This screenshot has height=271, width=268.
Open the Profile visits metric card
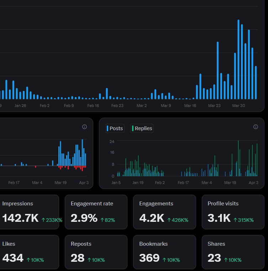(233, 212)
